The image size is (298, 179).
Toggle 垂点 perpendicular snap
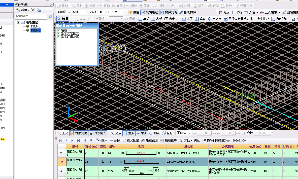click(129, 133)
